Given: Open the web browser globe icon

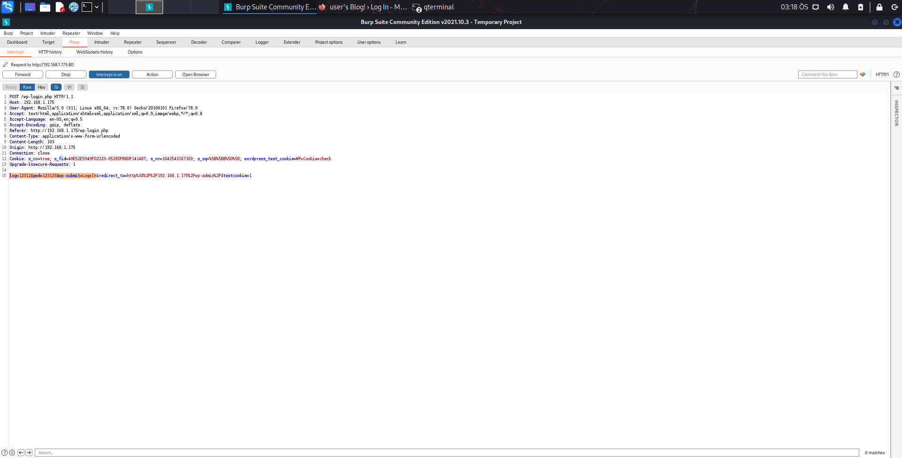Looking at the screenshot, I should pos(74,7).
